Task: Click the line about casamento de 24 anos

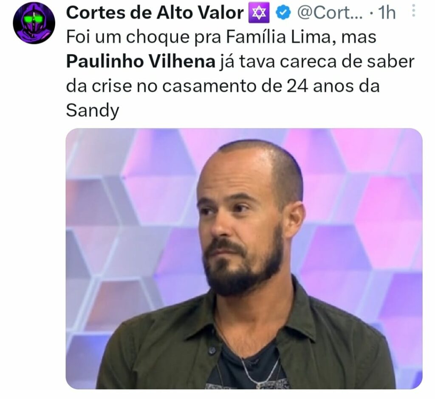Action: pos(223,86)
